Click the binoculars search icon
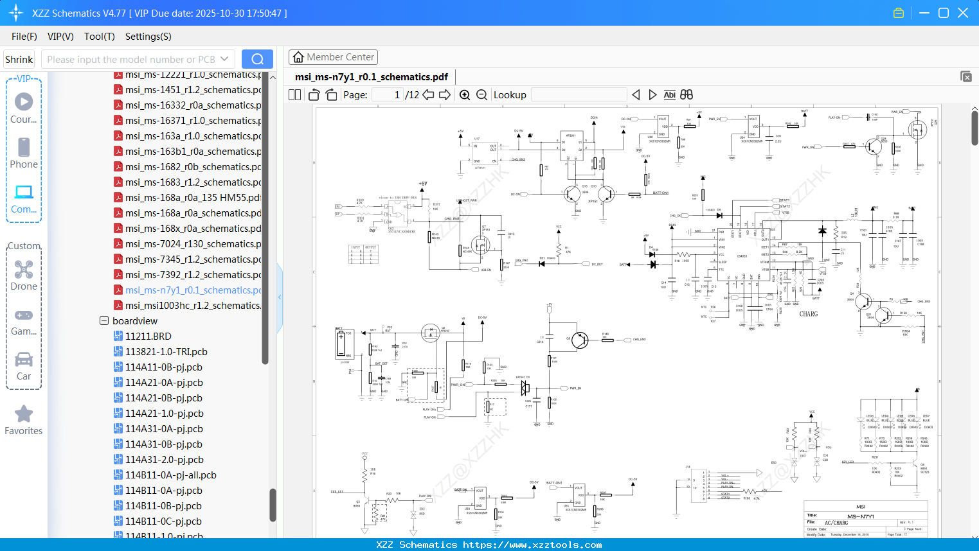The height and width of the screenshot is (551, 979). tap(687, 95)
